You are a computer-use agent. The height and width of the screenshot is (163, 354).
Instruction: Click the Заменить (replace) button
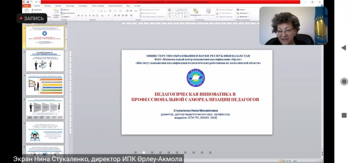(243, 13)
